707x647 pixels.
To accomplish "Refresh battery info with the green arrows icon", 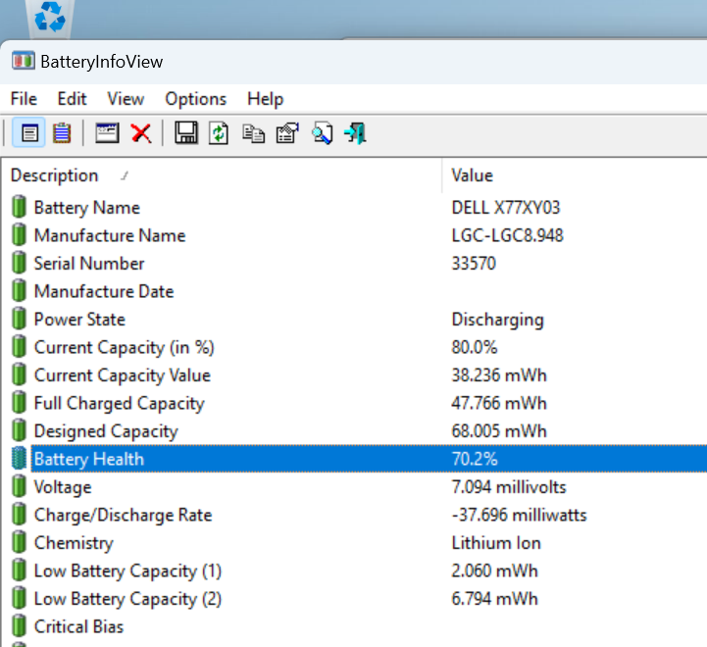I will tap(219, 133).
